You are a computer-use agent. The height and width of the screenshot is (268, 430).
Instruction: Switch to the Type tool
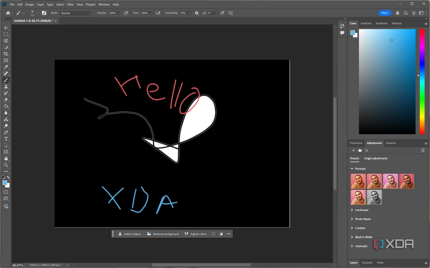tap(6, 139)
